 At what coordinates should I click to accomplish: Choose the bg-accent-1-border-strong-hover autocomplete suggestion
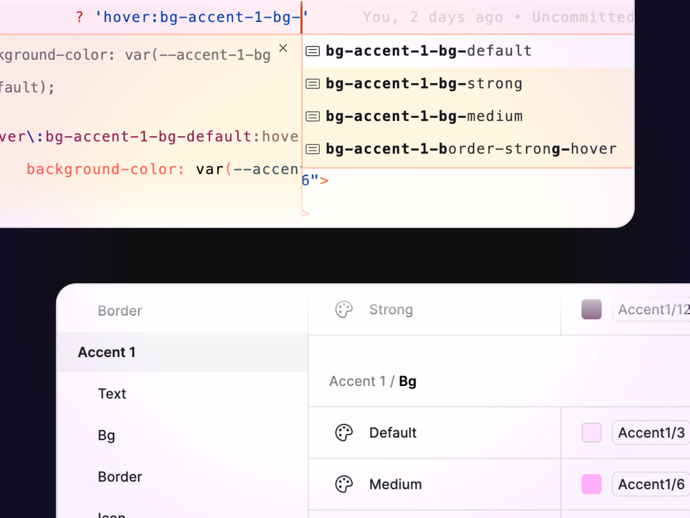click(468, 149)
